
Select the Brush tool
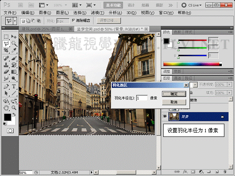pos(14,58)
